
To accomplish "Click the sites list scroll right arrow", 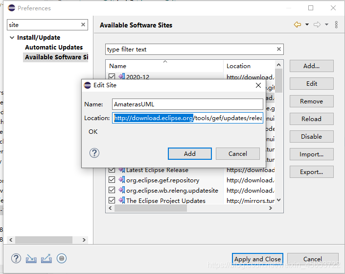I will click(x=271, y=208).
